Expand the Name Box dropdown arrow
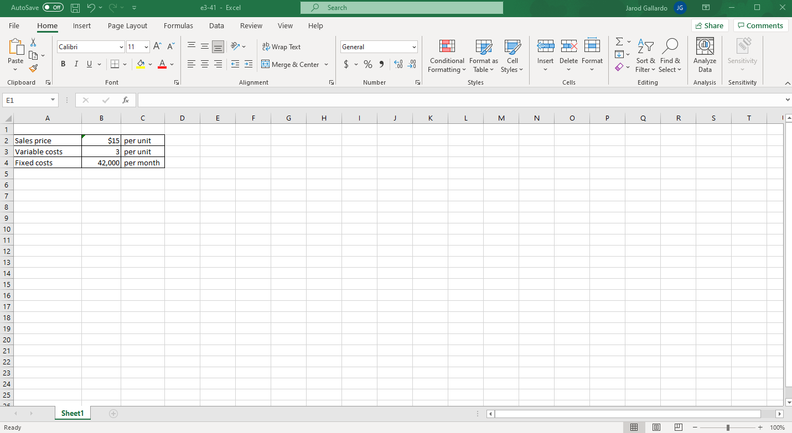 point(53,100)
